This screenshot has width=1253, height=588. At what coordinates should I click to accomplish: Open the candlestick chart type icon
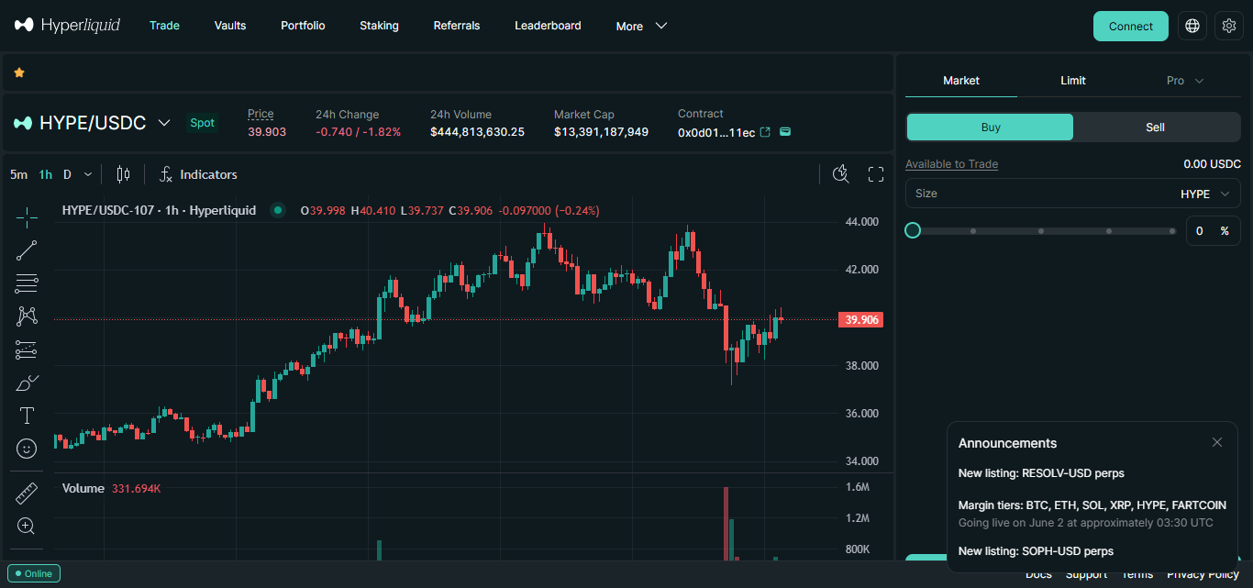click(124, 174)
